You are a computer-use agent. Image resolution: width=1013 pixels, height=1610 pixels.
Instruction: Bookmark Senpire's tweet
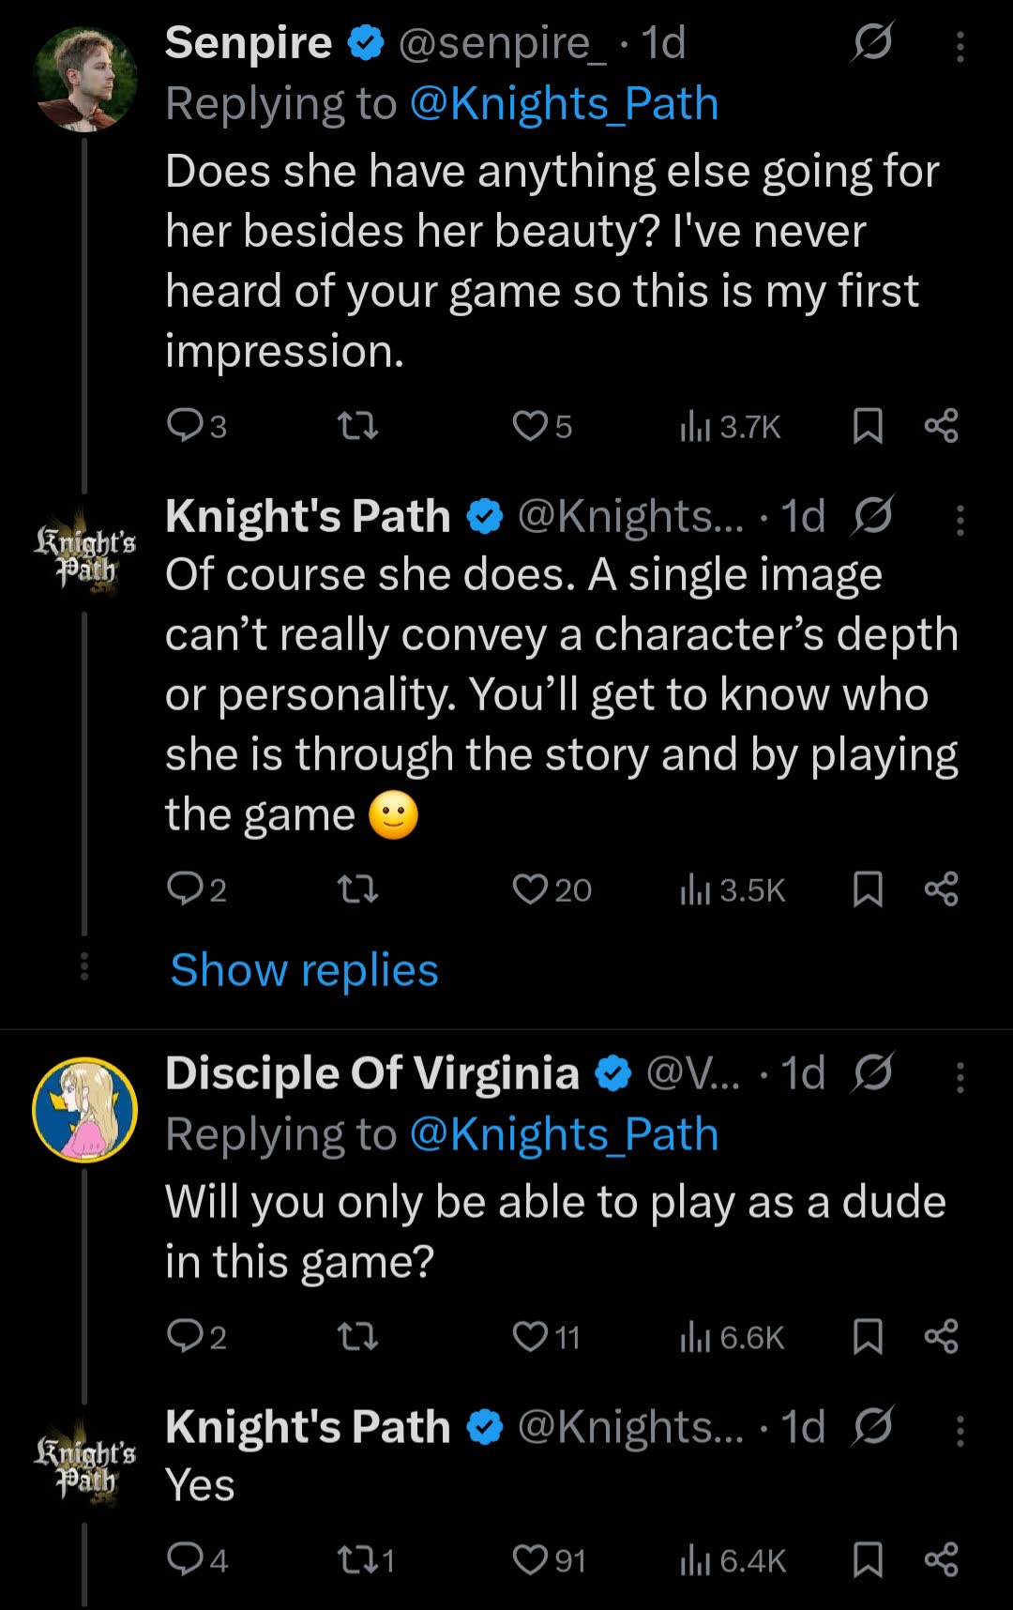(868, 427)
